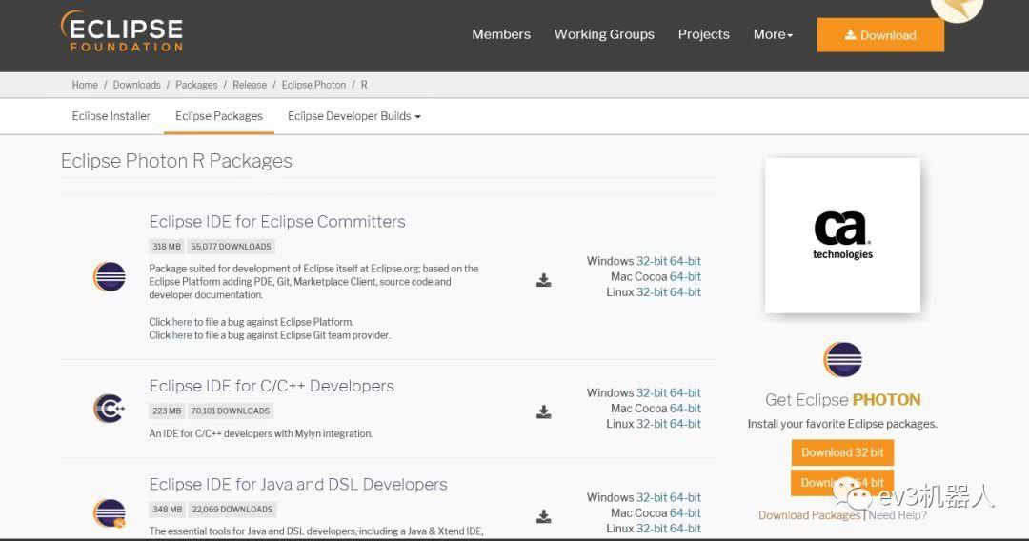
Task: Click the Download 32 bit button
Action: coord(842,452)
